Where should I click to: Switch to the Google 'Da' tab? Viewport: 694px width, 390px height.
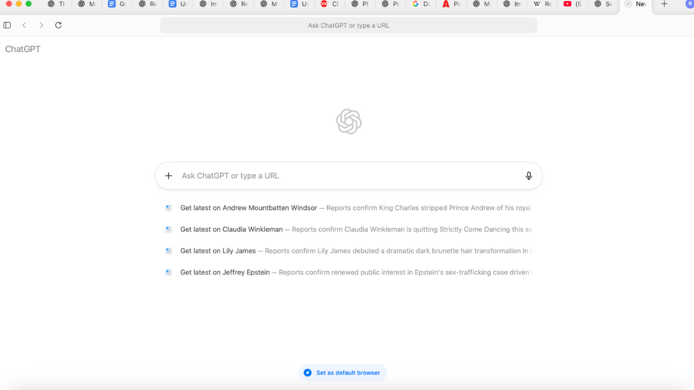point(421,4)
